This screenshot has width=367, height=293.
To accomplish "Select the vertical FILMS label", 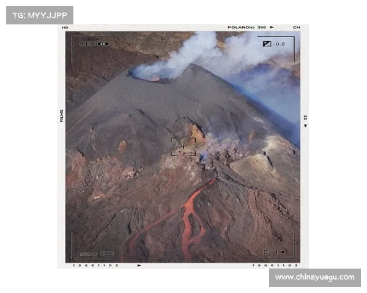I will click(61, 115).
